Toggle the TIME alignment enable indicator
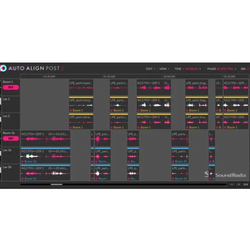250x251 pixels. click(183, 69)
